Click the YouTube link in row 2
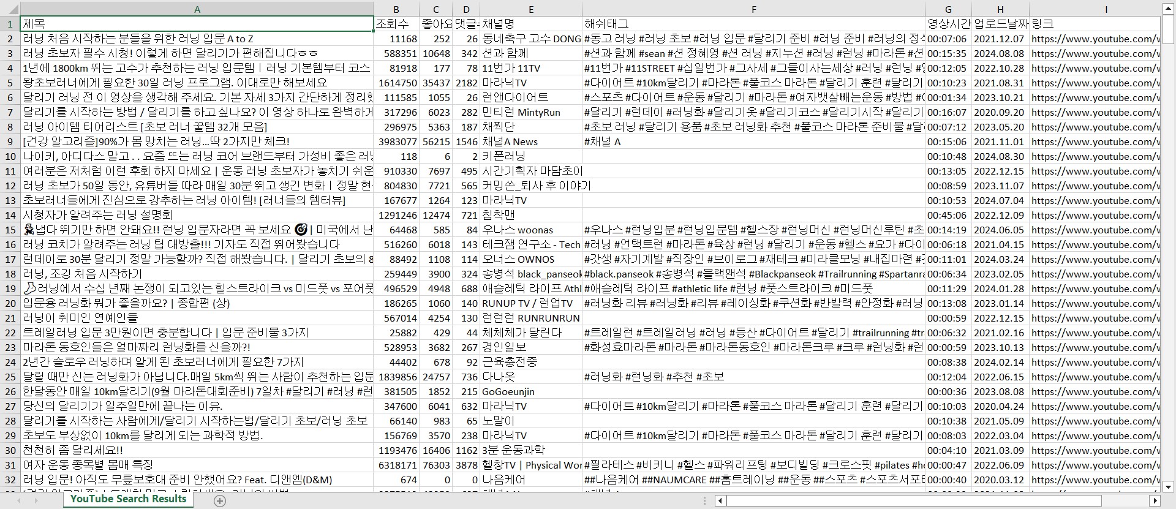The image size is (1176, 509). click(x=1095, y=39)
